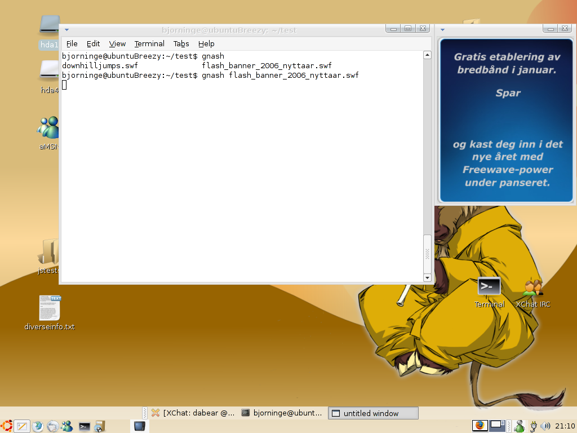
Task: Switch to untitled window taskbar entry
Action: pos(373,413)
